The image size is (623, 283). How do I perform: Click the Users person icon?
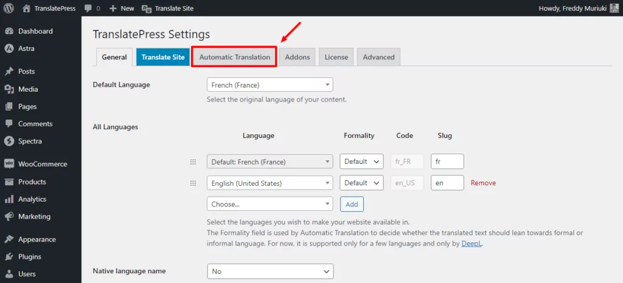click(9, 274)
